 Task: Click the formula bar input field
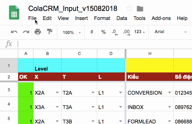(105, 44)
